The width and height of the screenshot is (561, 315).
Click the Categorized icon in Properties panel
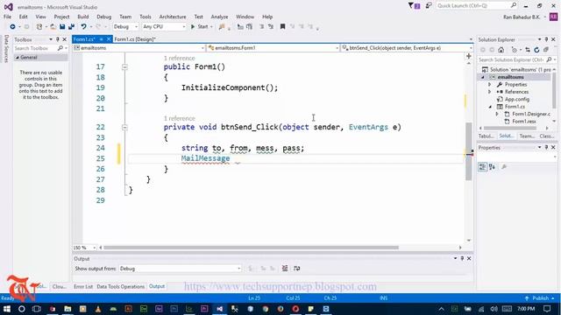pos(482,167)
